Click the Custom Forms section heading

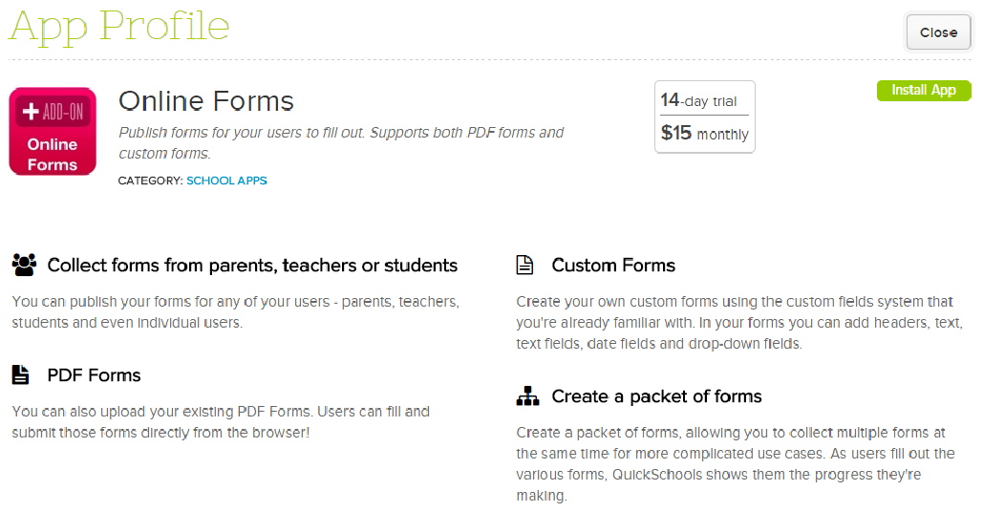(613, 266)
